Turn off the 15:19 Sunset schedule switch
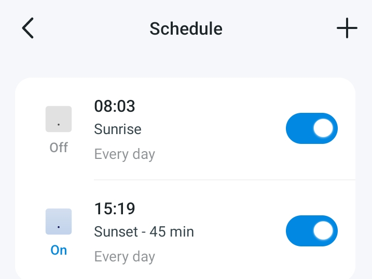Screen dimensions: 372x279 [x=311, y=231]
